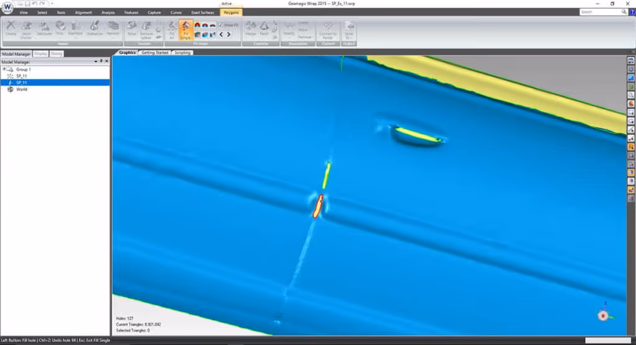Viewport: 636px width, 345px height.
Task: Click the Save icon in quick access toolbar
Action: (27, 4)
